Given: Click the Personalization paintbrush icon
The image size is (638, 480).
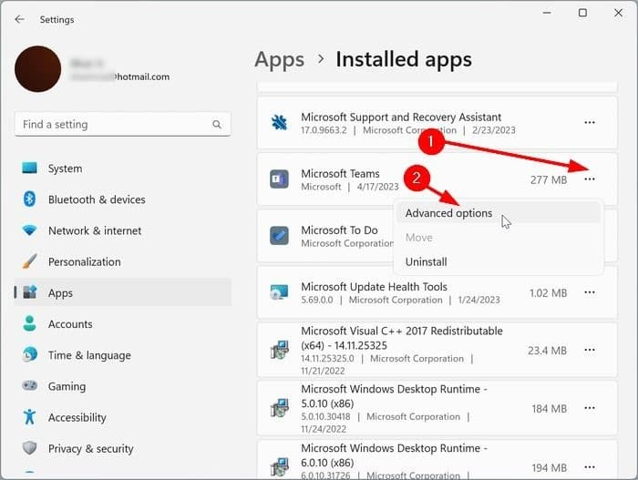Looking at the screenshot, I should 29,261.
